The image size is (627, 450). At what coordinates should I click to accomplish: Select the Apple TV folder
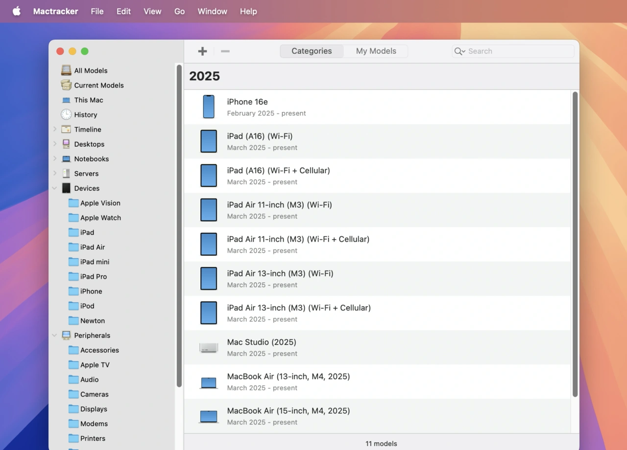click(x=95, y=365)
